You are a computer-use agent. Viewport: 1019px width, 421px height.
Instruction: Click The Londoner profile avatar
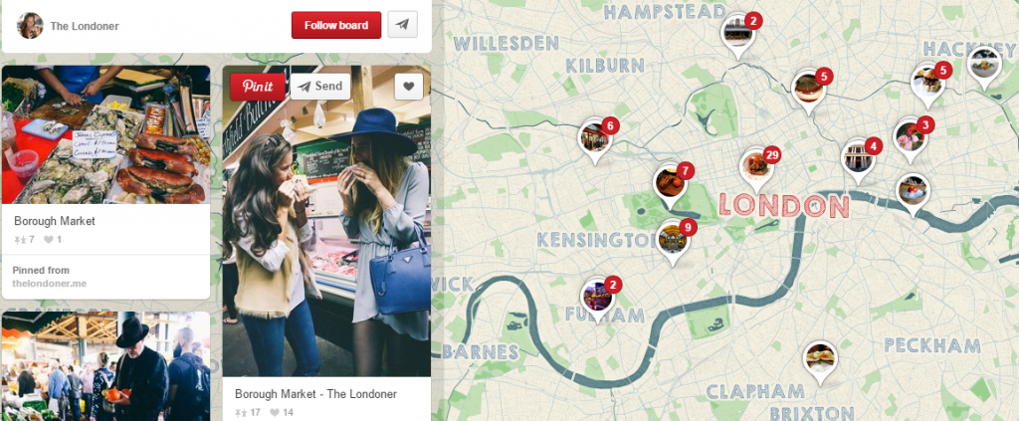click(30, 25)
